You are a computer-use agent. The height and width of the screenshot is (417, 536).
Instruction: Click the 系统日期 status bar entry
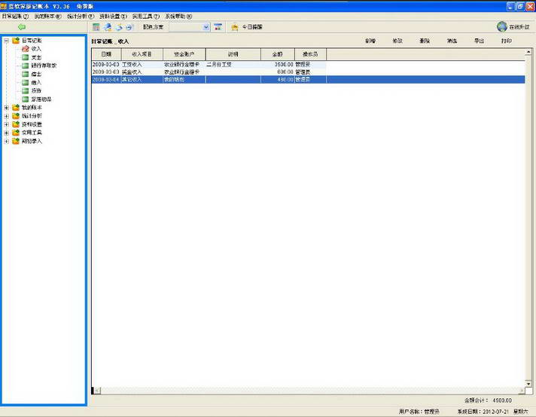[492, 412]
